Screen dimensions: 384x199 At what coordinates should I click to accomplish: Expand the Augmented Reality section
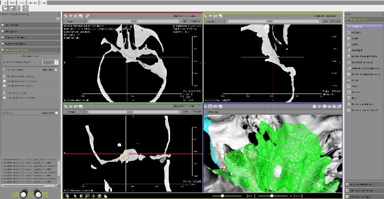[30, 44]
